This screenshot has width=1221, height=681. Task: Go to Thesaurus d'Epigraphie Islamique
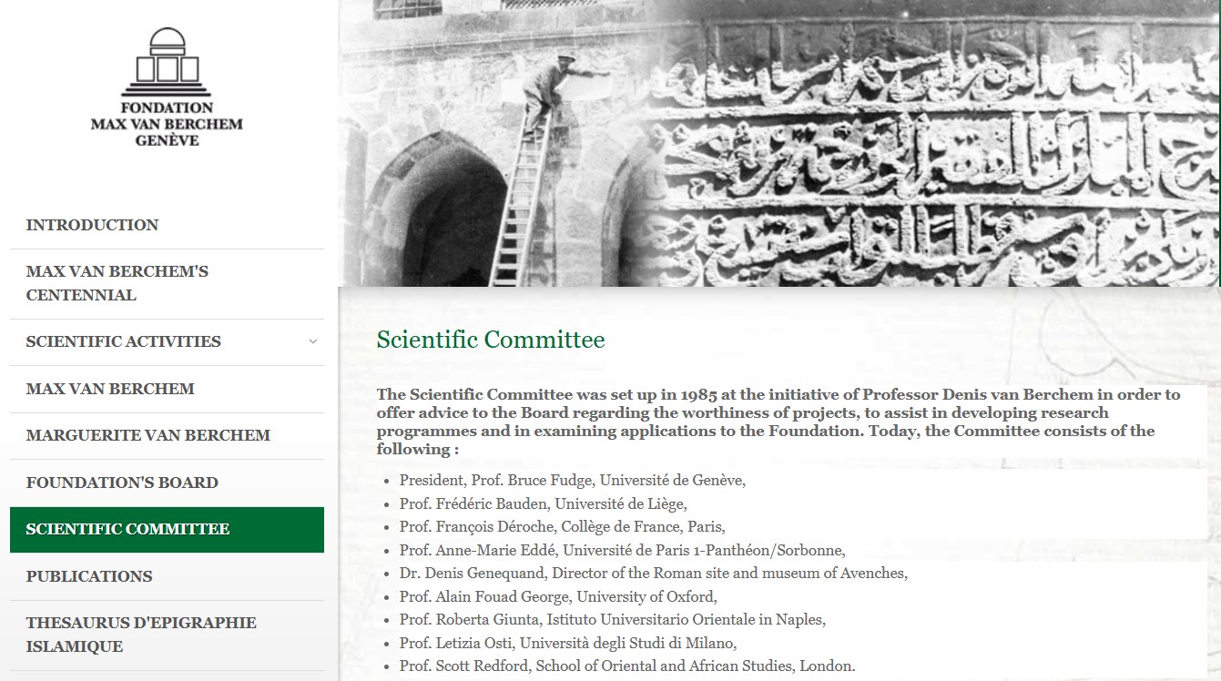click(141, 635)
